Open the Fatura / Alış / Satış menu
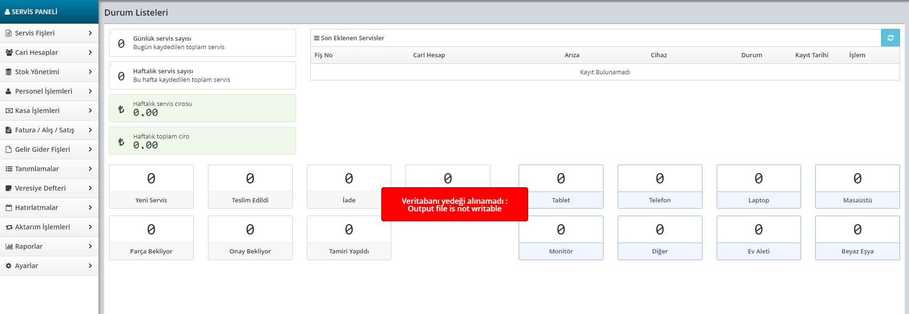Screen dimensions: 909x314 pos(45,130)
